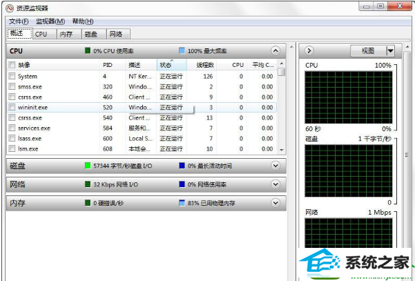Select the 概述 tab
The height and width of the screenshot is (281, 415).
pyautogui.click(x=19, y=34)
